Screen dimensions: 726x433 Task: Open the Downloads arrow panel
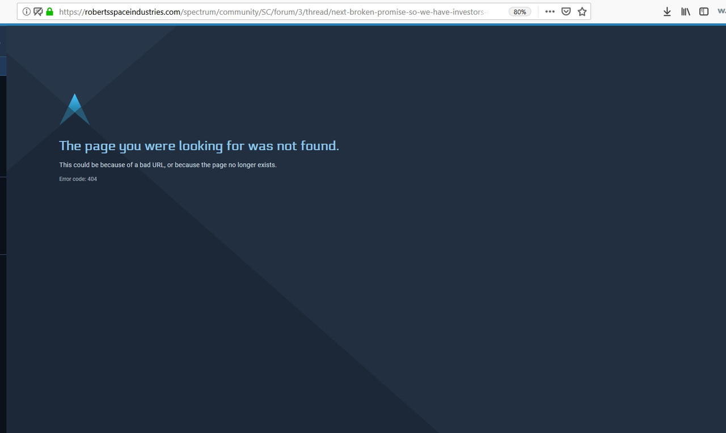667,11
